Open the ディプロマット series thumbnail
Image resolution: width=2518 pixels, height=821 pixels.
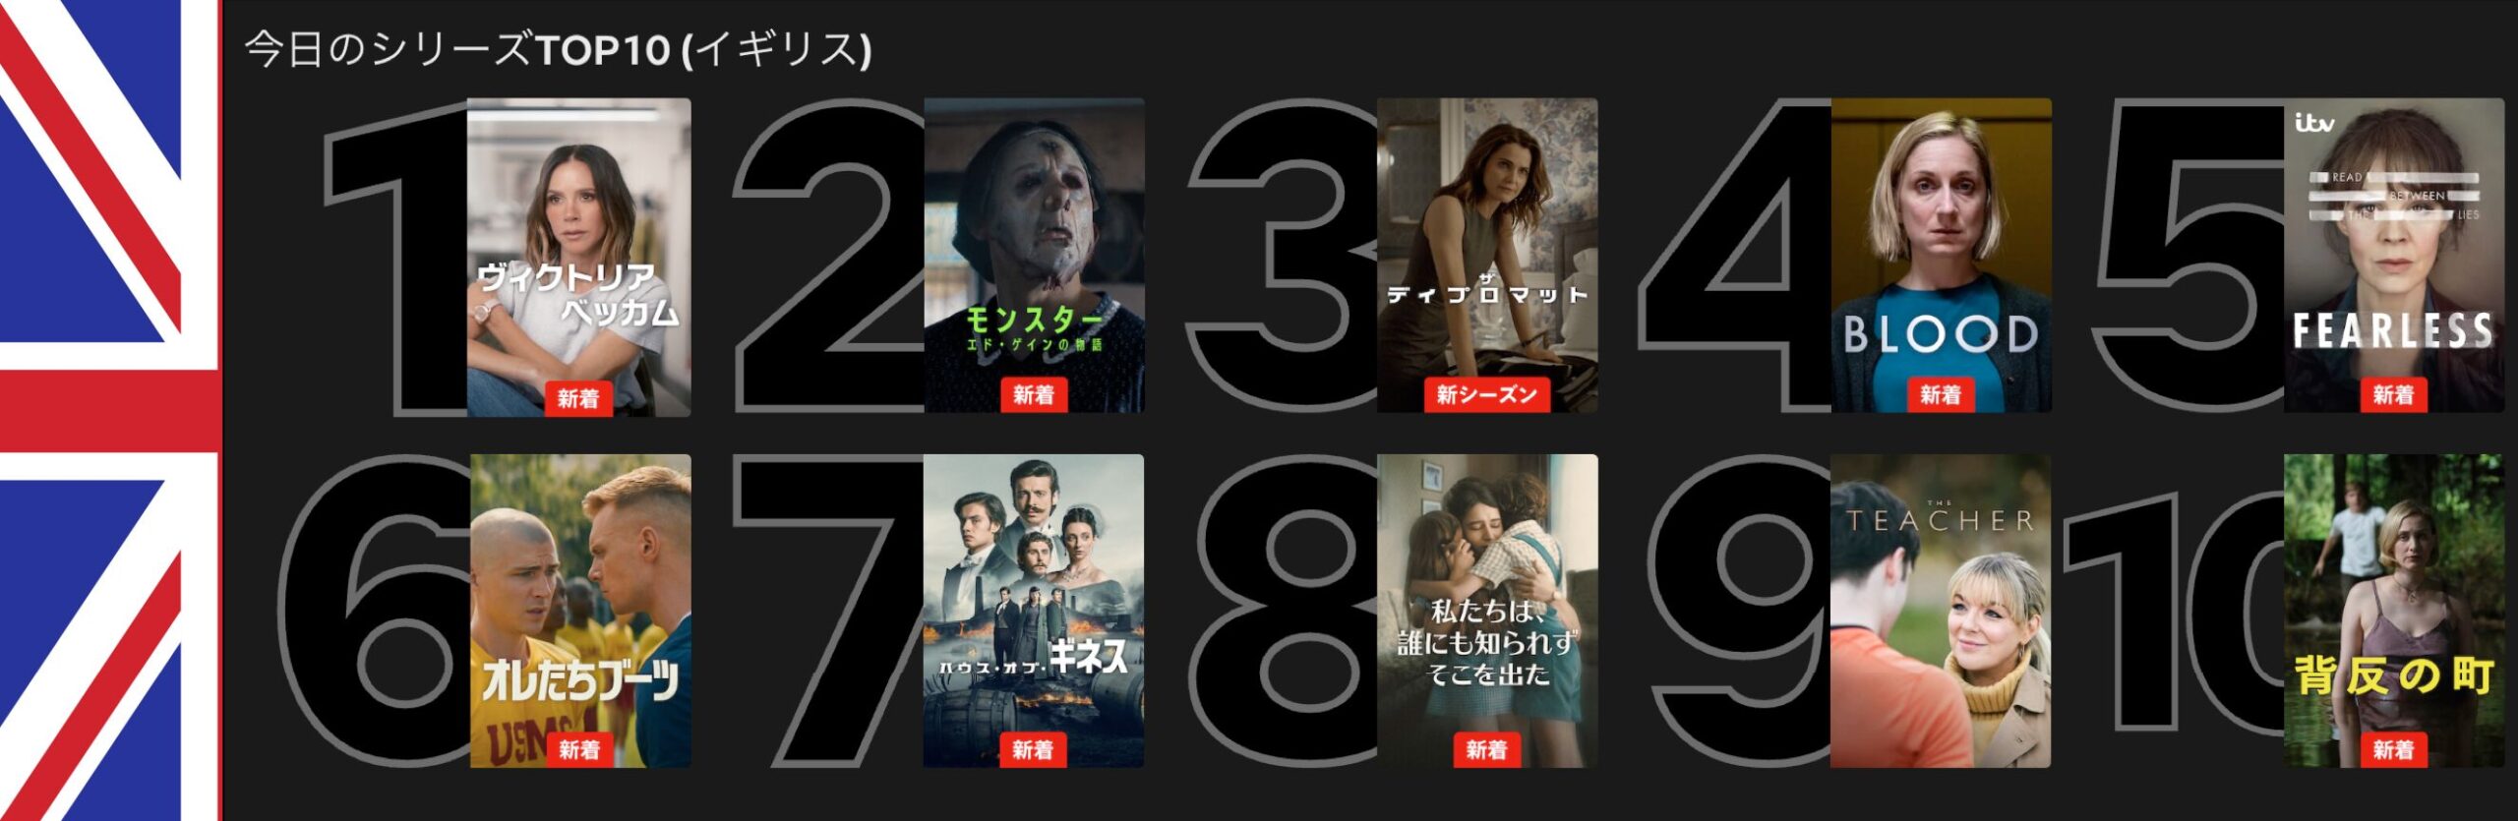pos(1487,256)
